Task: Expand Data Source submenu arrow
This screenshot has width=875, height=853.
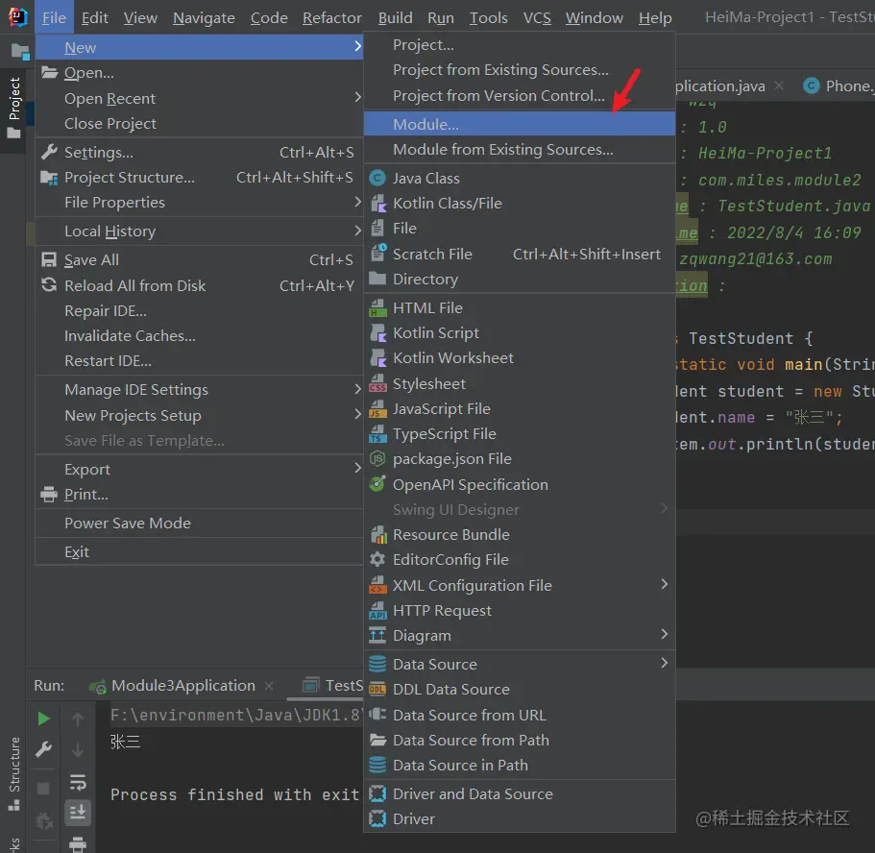Action: 664,663
